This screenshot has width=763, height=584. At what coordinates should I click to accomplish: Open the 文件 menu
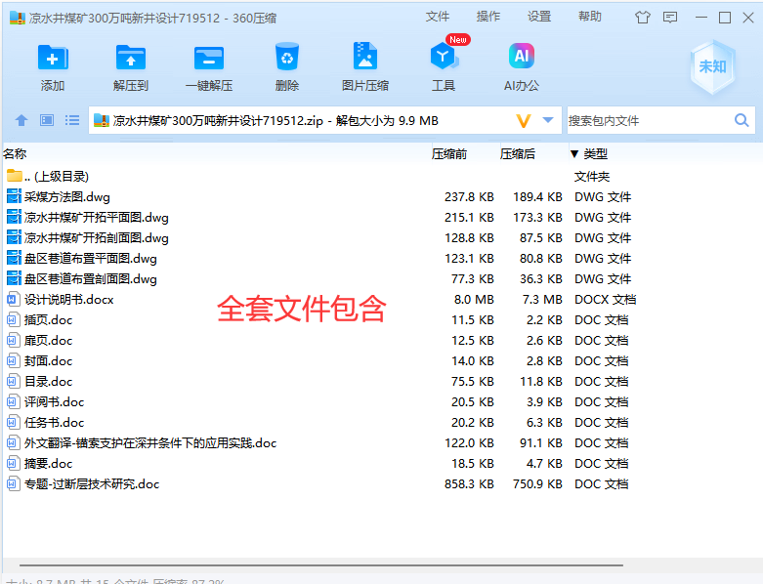(438, 17)
